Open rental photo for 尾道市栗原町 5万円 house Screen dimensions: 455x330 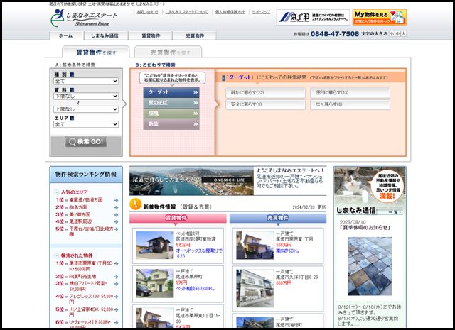tap(155, 283)
